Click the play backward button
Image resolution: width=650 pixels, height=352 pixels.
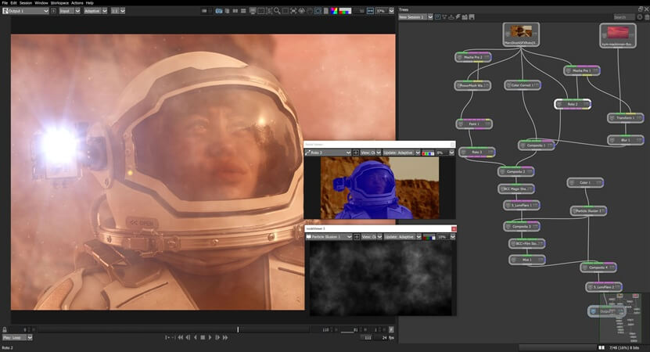(196, 337)
